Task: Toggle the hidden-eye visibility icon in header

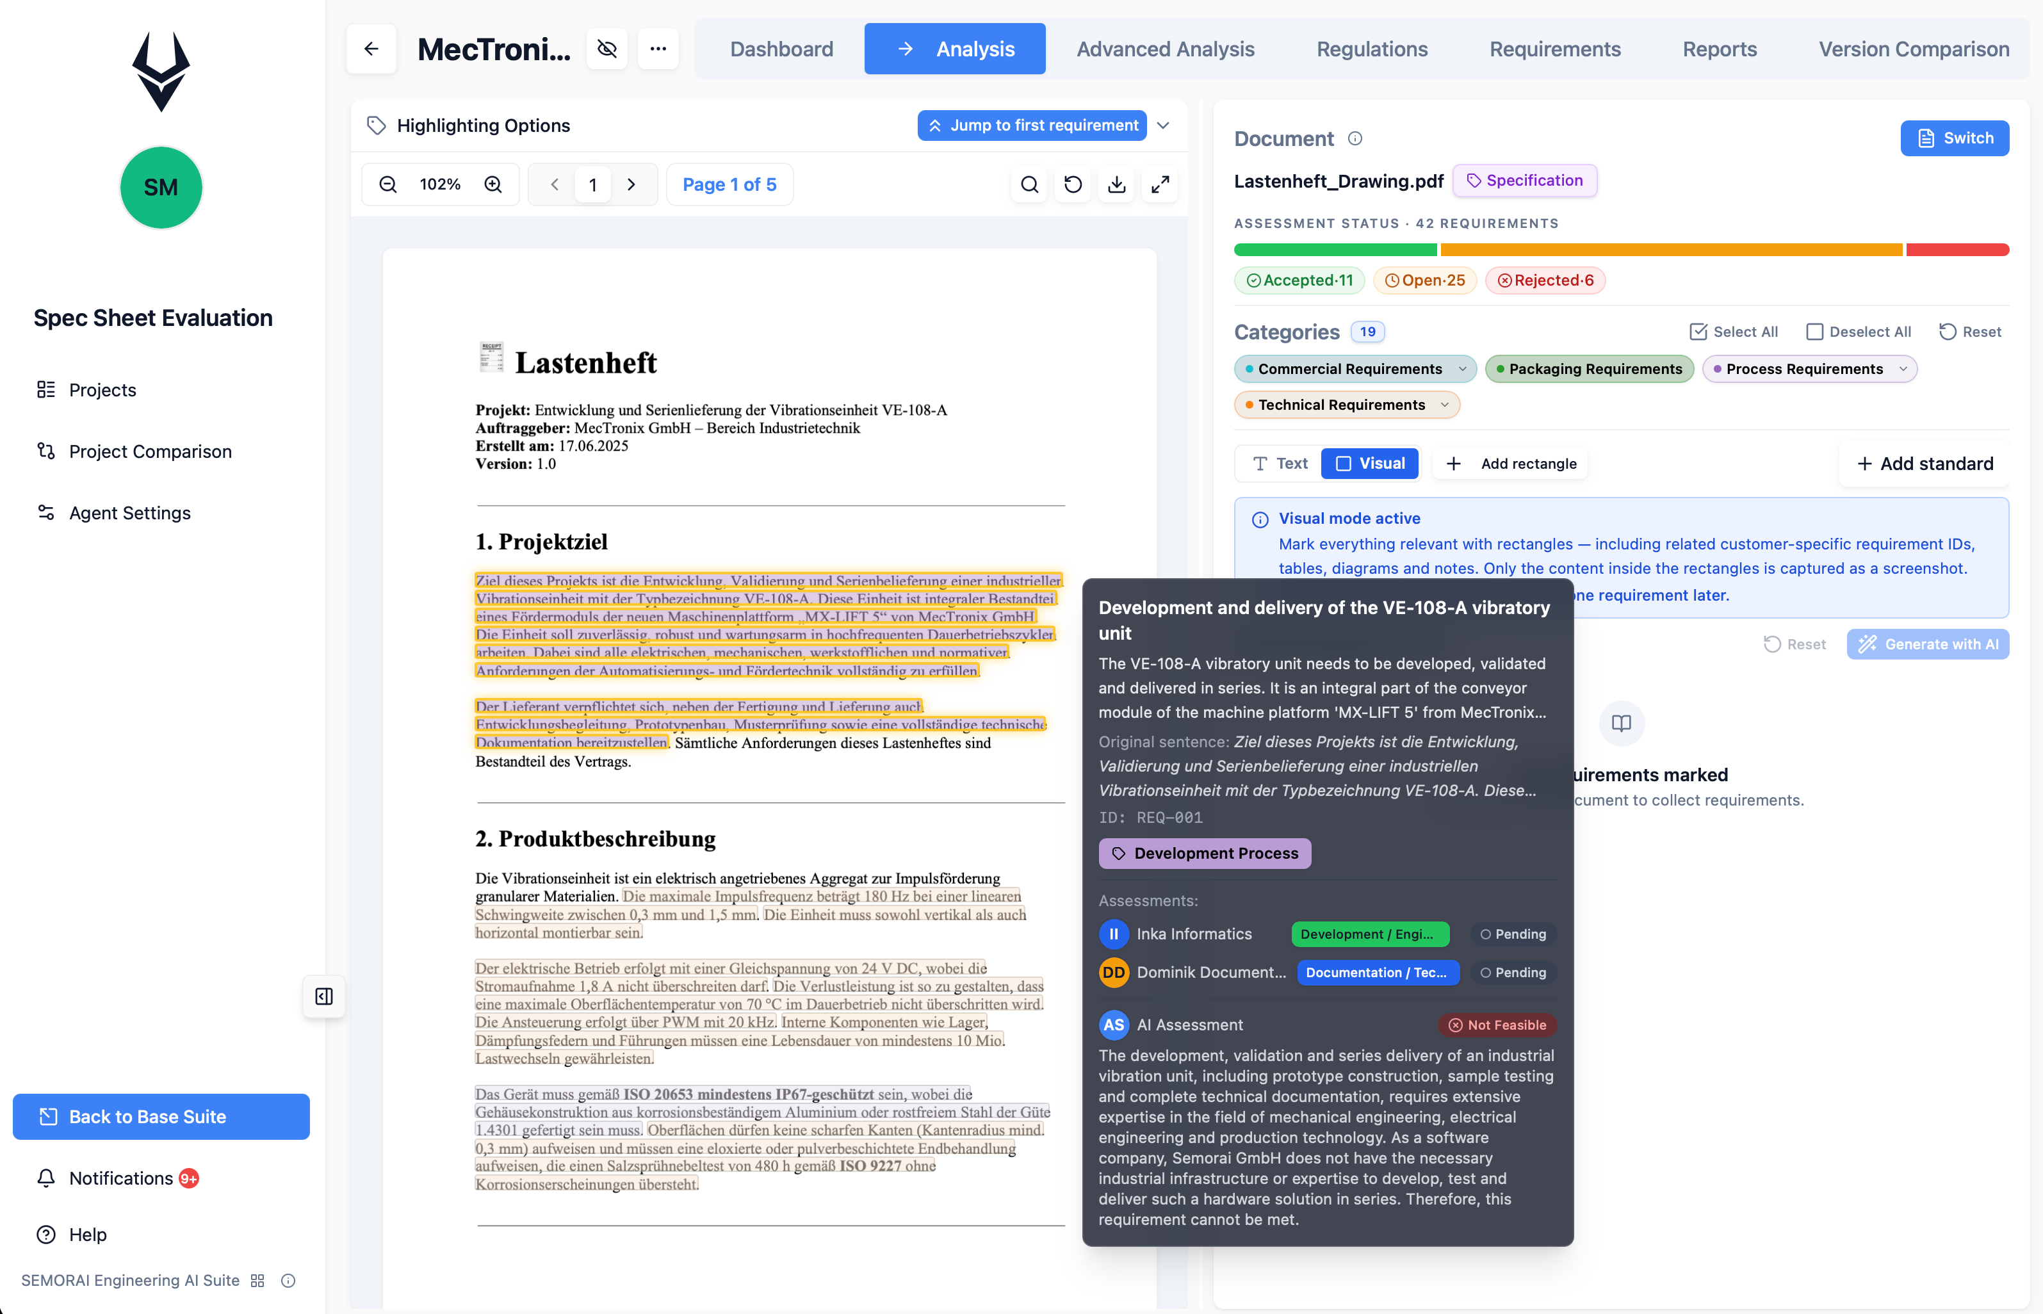Action: 606,49
